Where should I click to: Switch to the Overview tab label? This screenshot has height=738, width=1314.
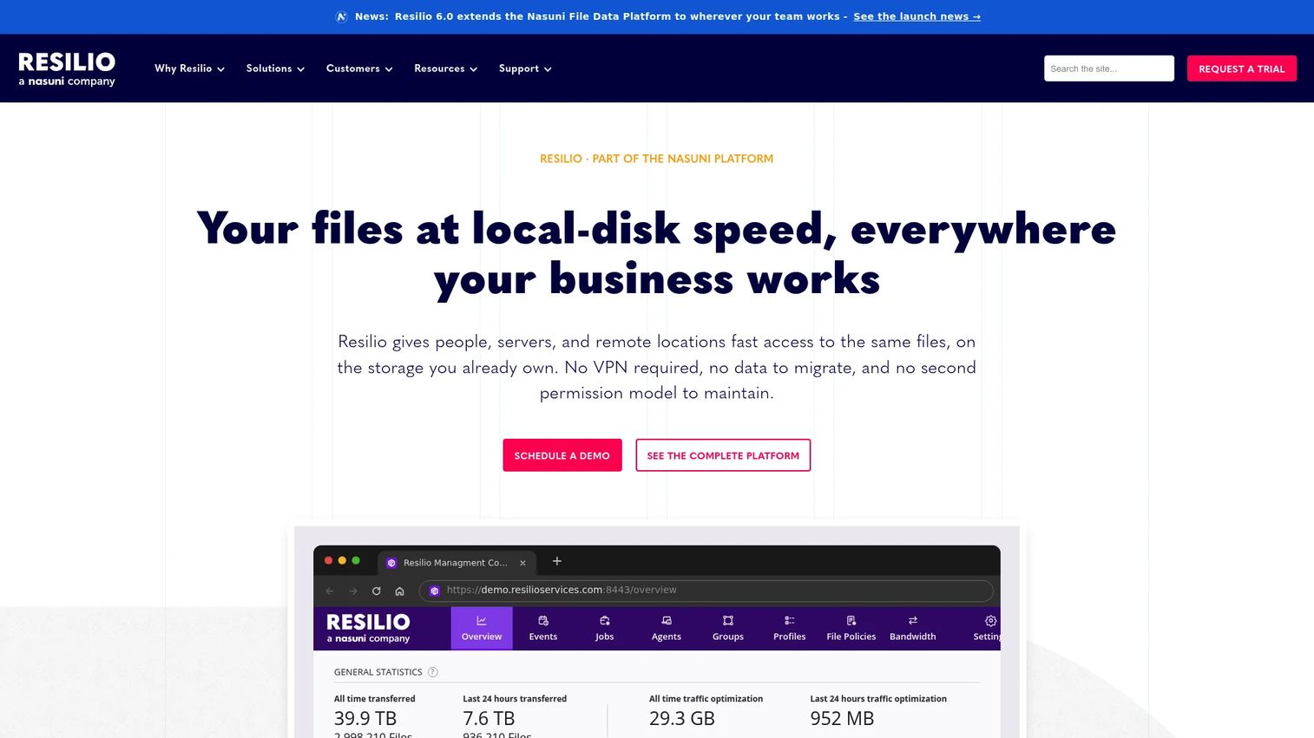tap(482, 637)
